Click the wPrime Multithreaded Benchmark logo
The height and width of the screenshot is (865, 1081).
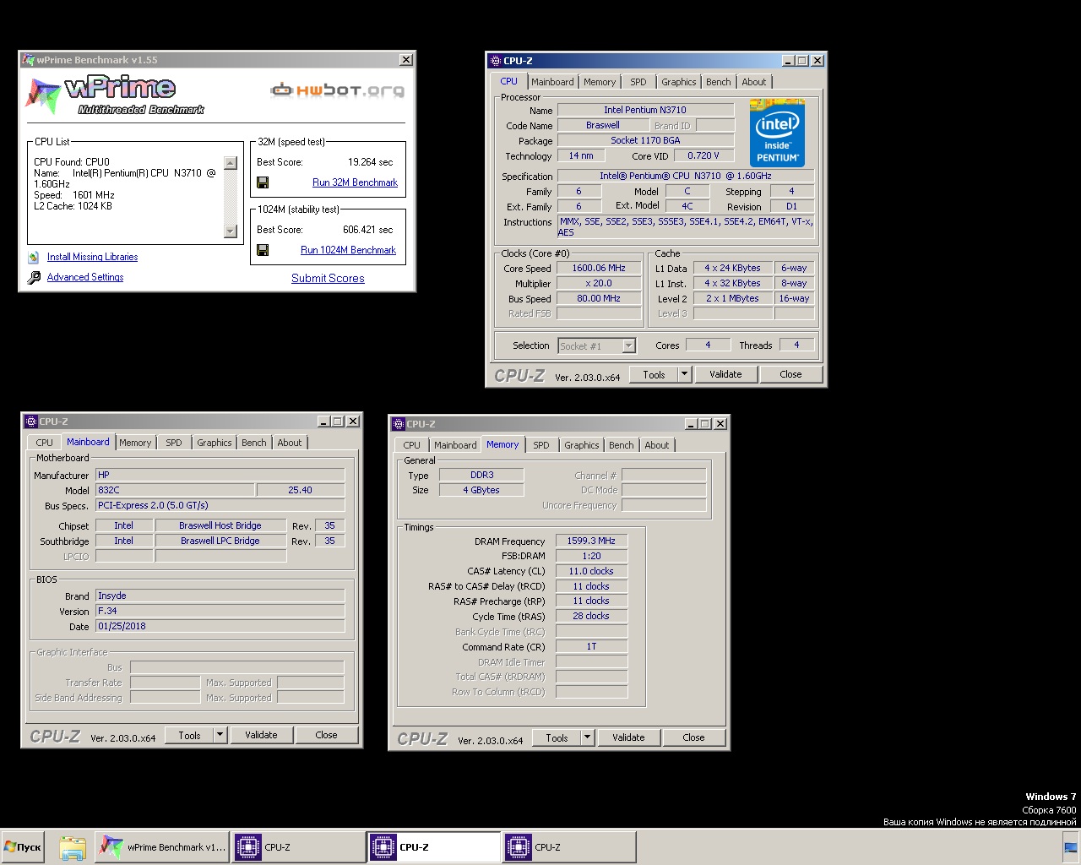116,95
